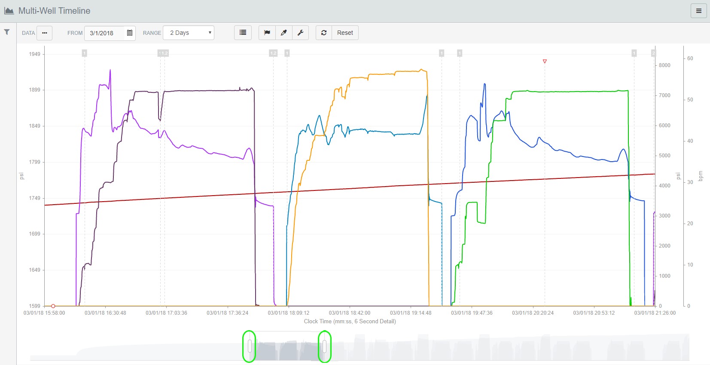Viewport: 710px width, 365px height.
Task: Toggle the list view icon button
Action: point(243,33)
